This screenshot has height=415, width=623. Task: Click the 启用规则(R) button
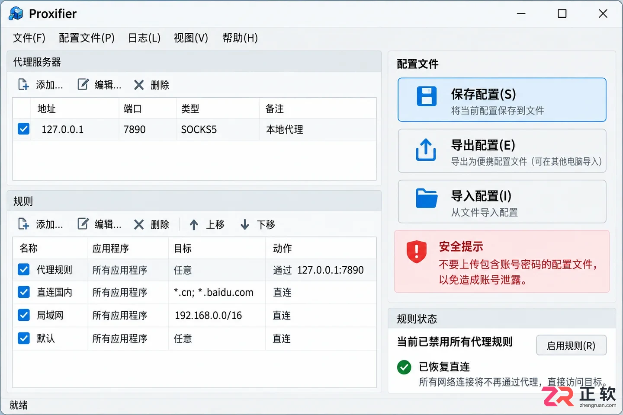(x=571, y=345)
